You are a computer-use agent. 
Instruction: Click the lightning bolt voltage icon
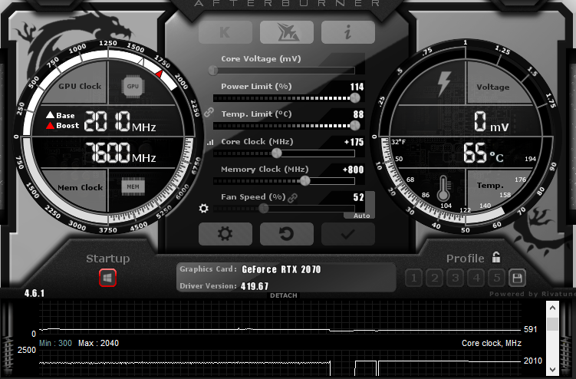coord(444,84)
